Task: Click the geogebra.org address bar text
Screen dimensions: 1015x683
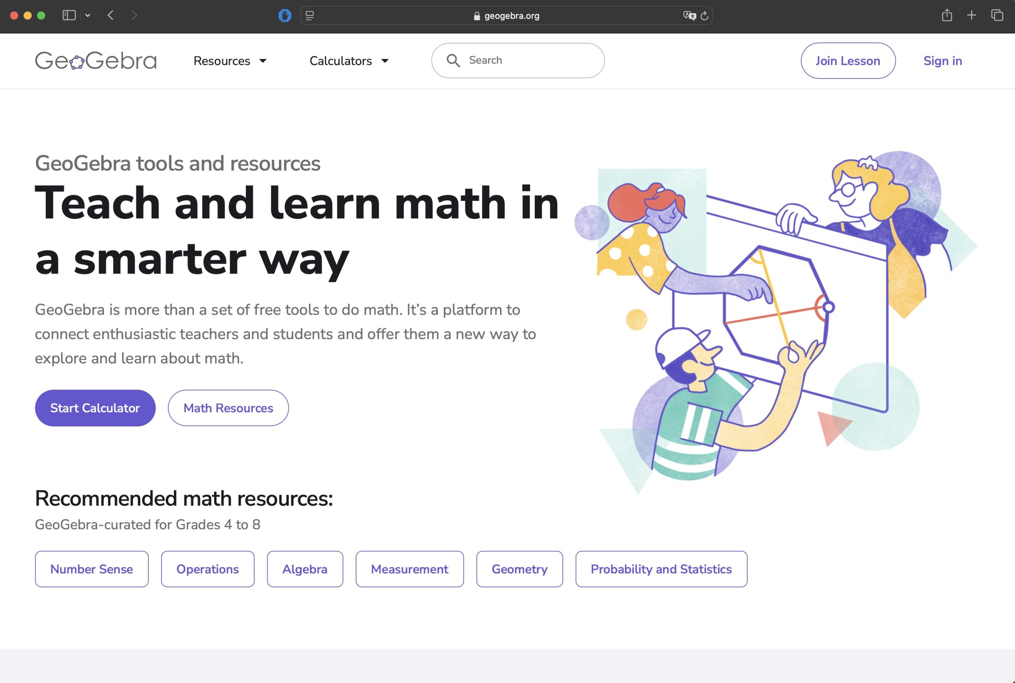Action: (x=512, y=16)
